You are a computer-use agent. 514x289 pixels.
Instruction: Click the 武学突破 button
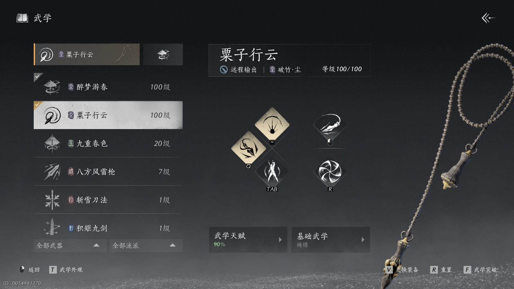(x=480, y=270)
